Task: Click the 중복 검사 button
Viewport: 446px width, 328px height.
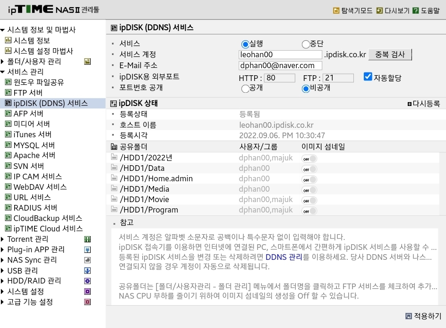Action: tap(390, 54)
